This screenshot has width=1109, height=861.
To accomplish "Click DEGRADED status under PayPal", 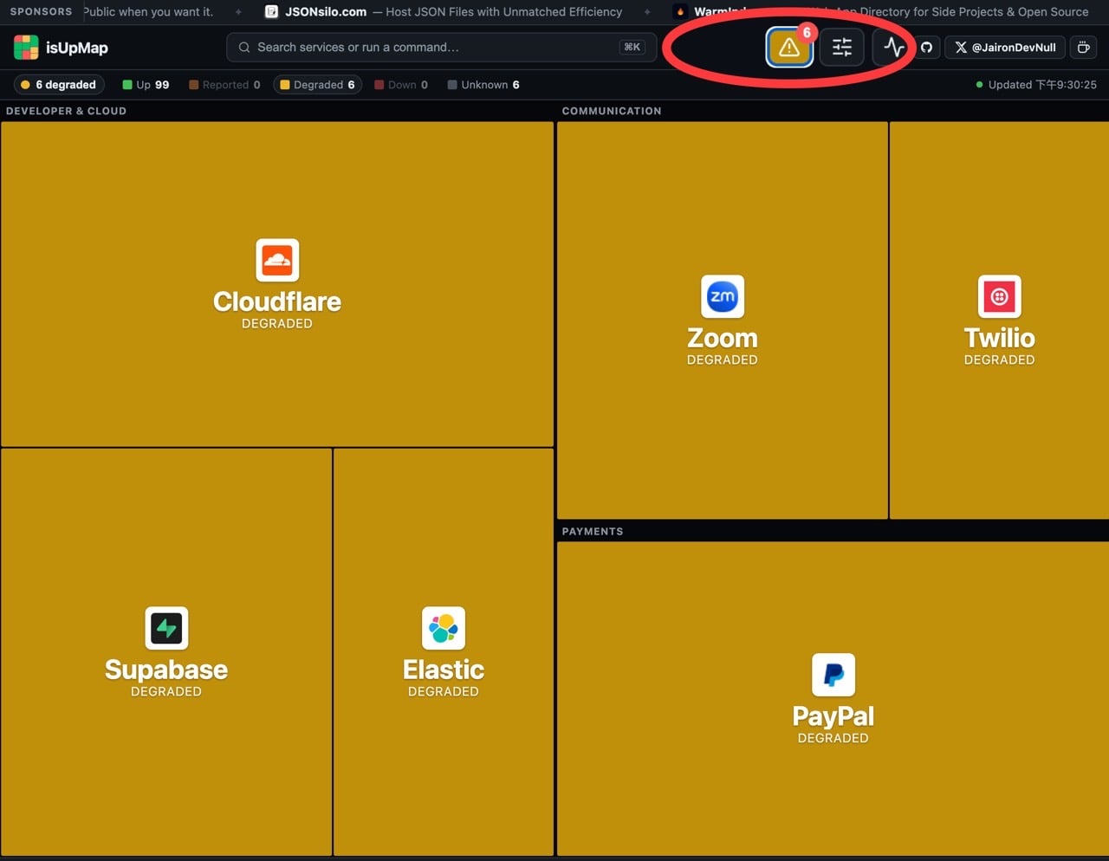I will click(833, 739).
